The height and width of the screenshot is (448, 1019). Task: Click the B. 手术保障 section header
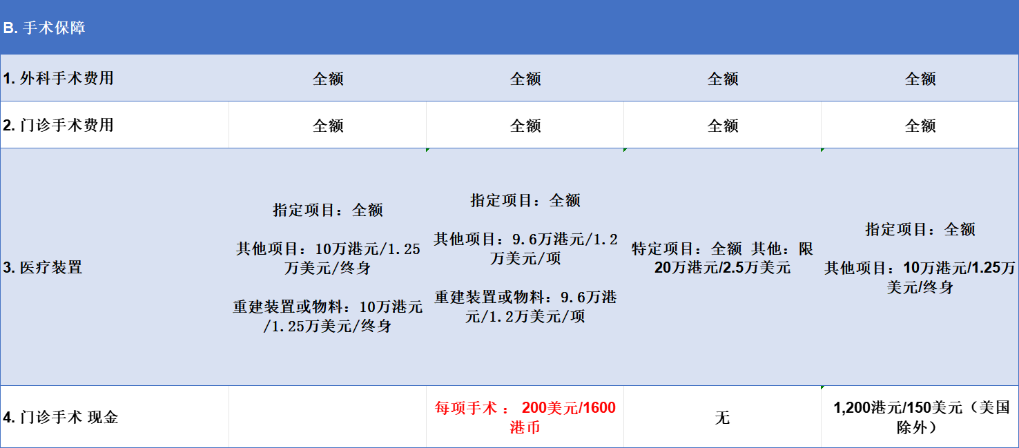[x=44, y=28]
